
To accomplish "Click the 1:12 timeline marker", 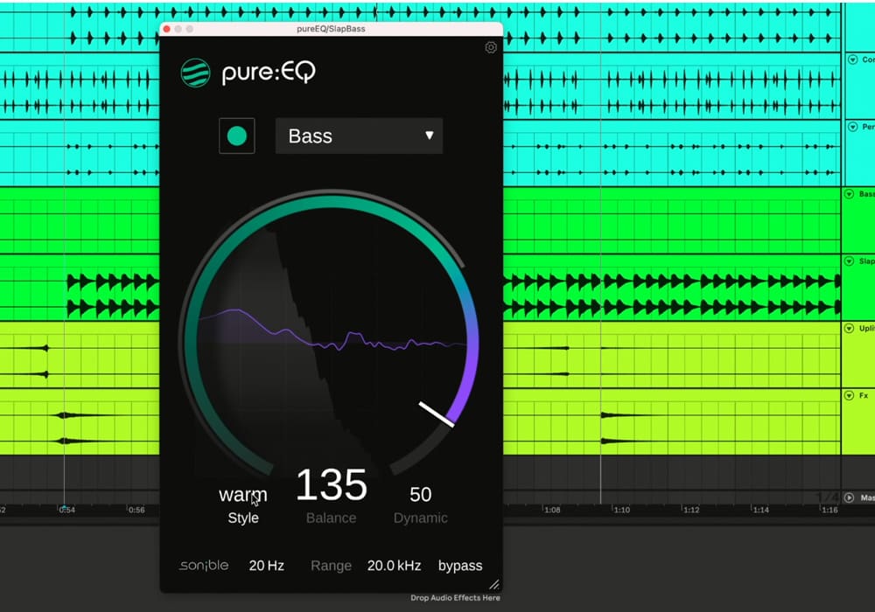I will tap(691, 510).
